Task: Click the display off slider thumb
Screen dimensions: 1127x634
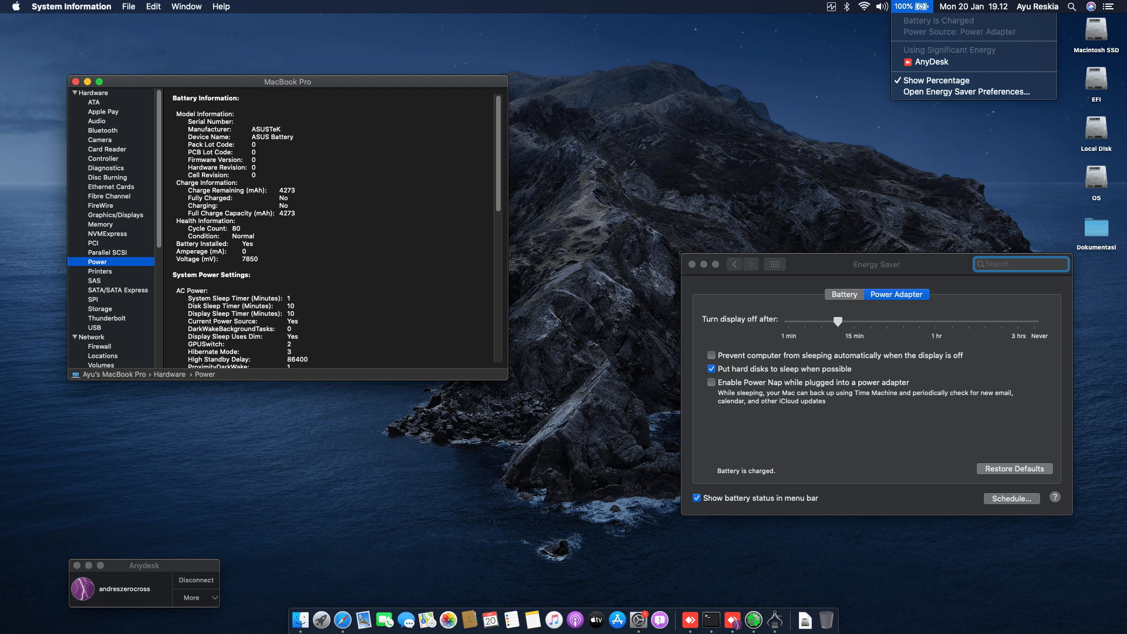Action: pyautogui.click(x=838, y=321)
